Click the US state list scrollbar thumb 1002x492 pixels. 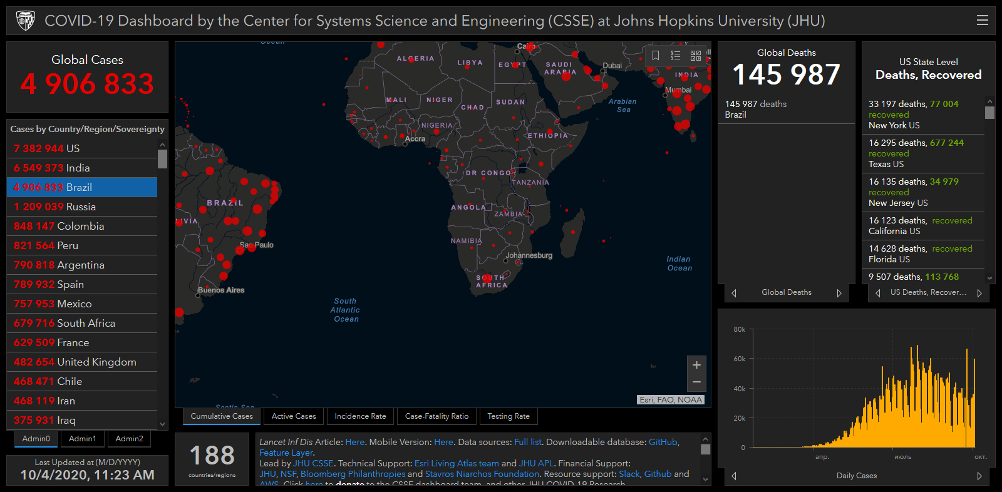pos(989,113)
